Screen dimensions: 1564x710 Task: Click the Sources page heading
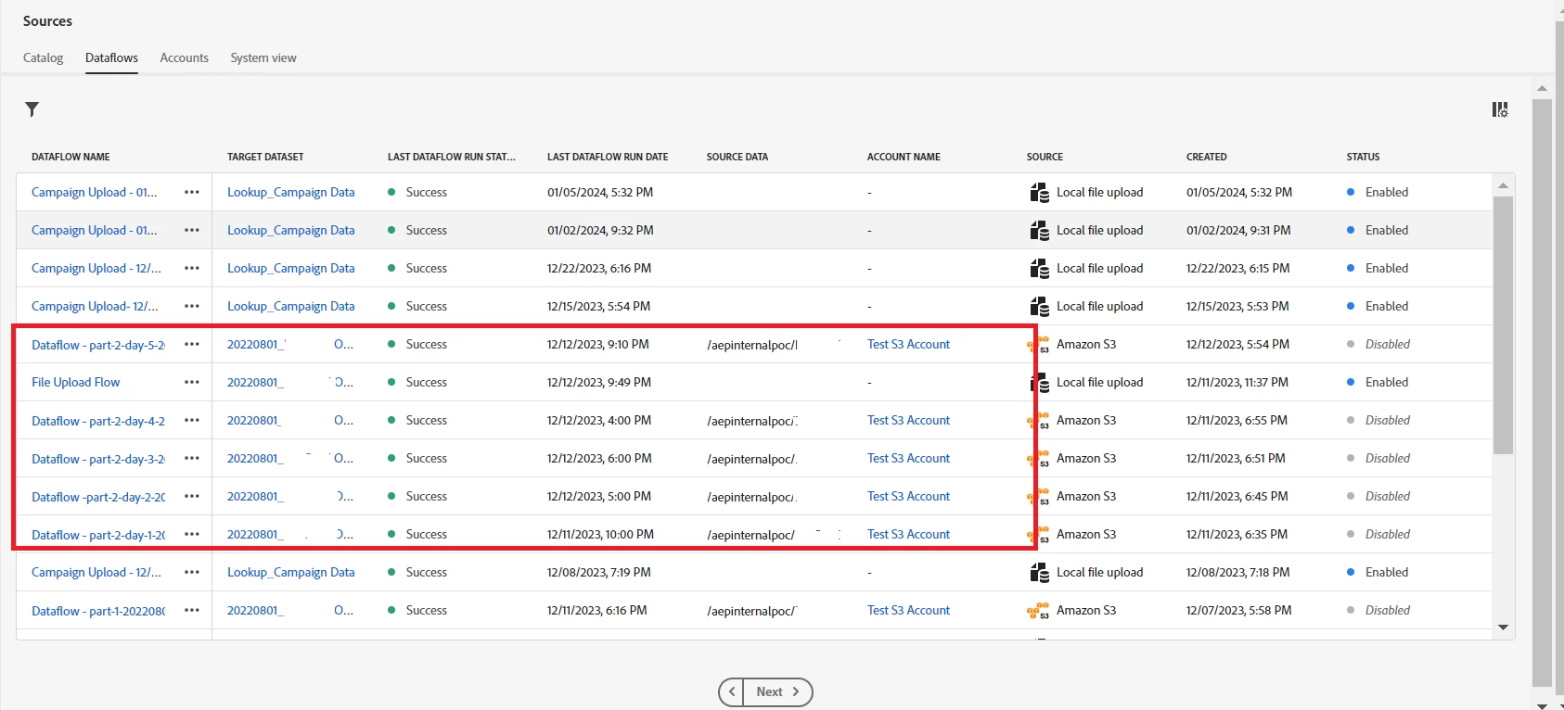pos(47,20)
